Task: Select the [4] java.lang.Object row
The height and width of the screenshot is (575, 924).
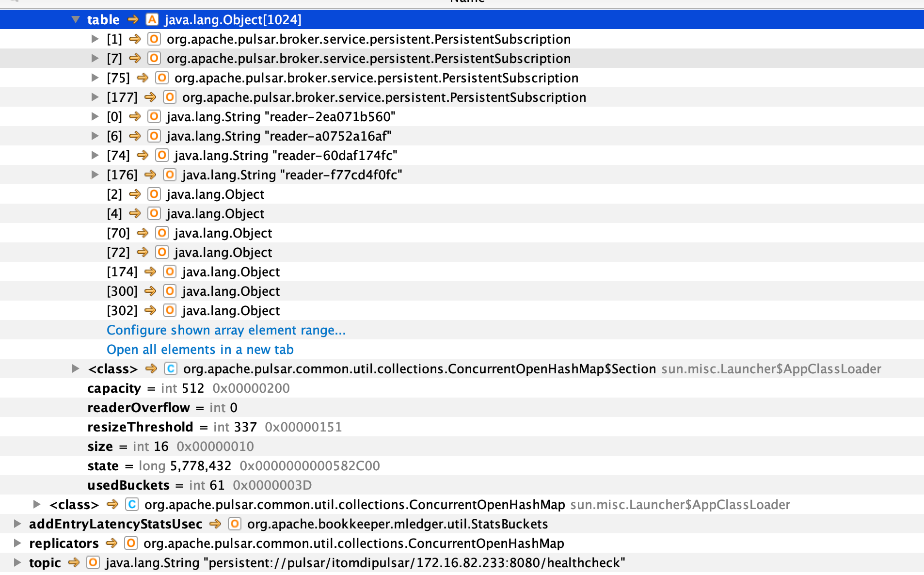Action: [x=462, y=214]
